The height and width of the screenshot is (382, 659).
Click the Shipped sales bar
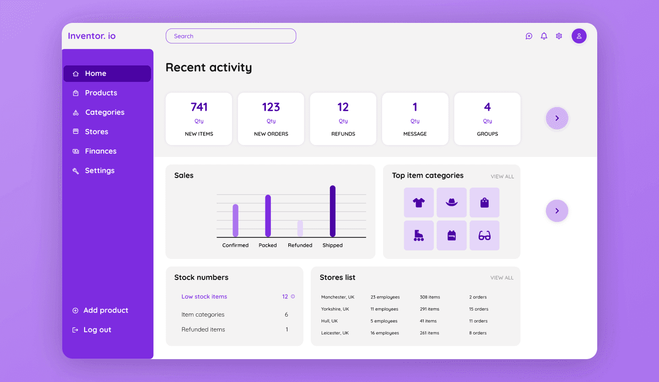333,211
